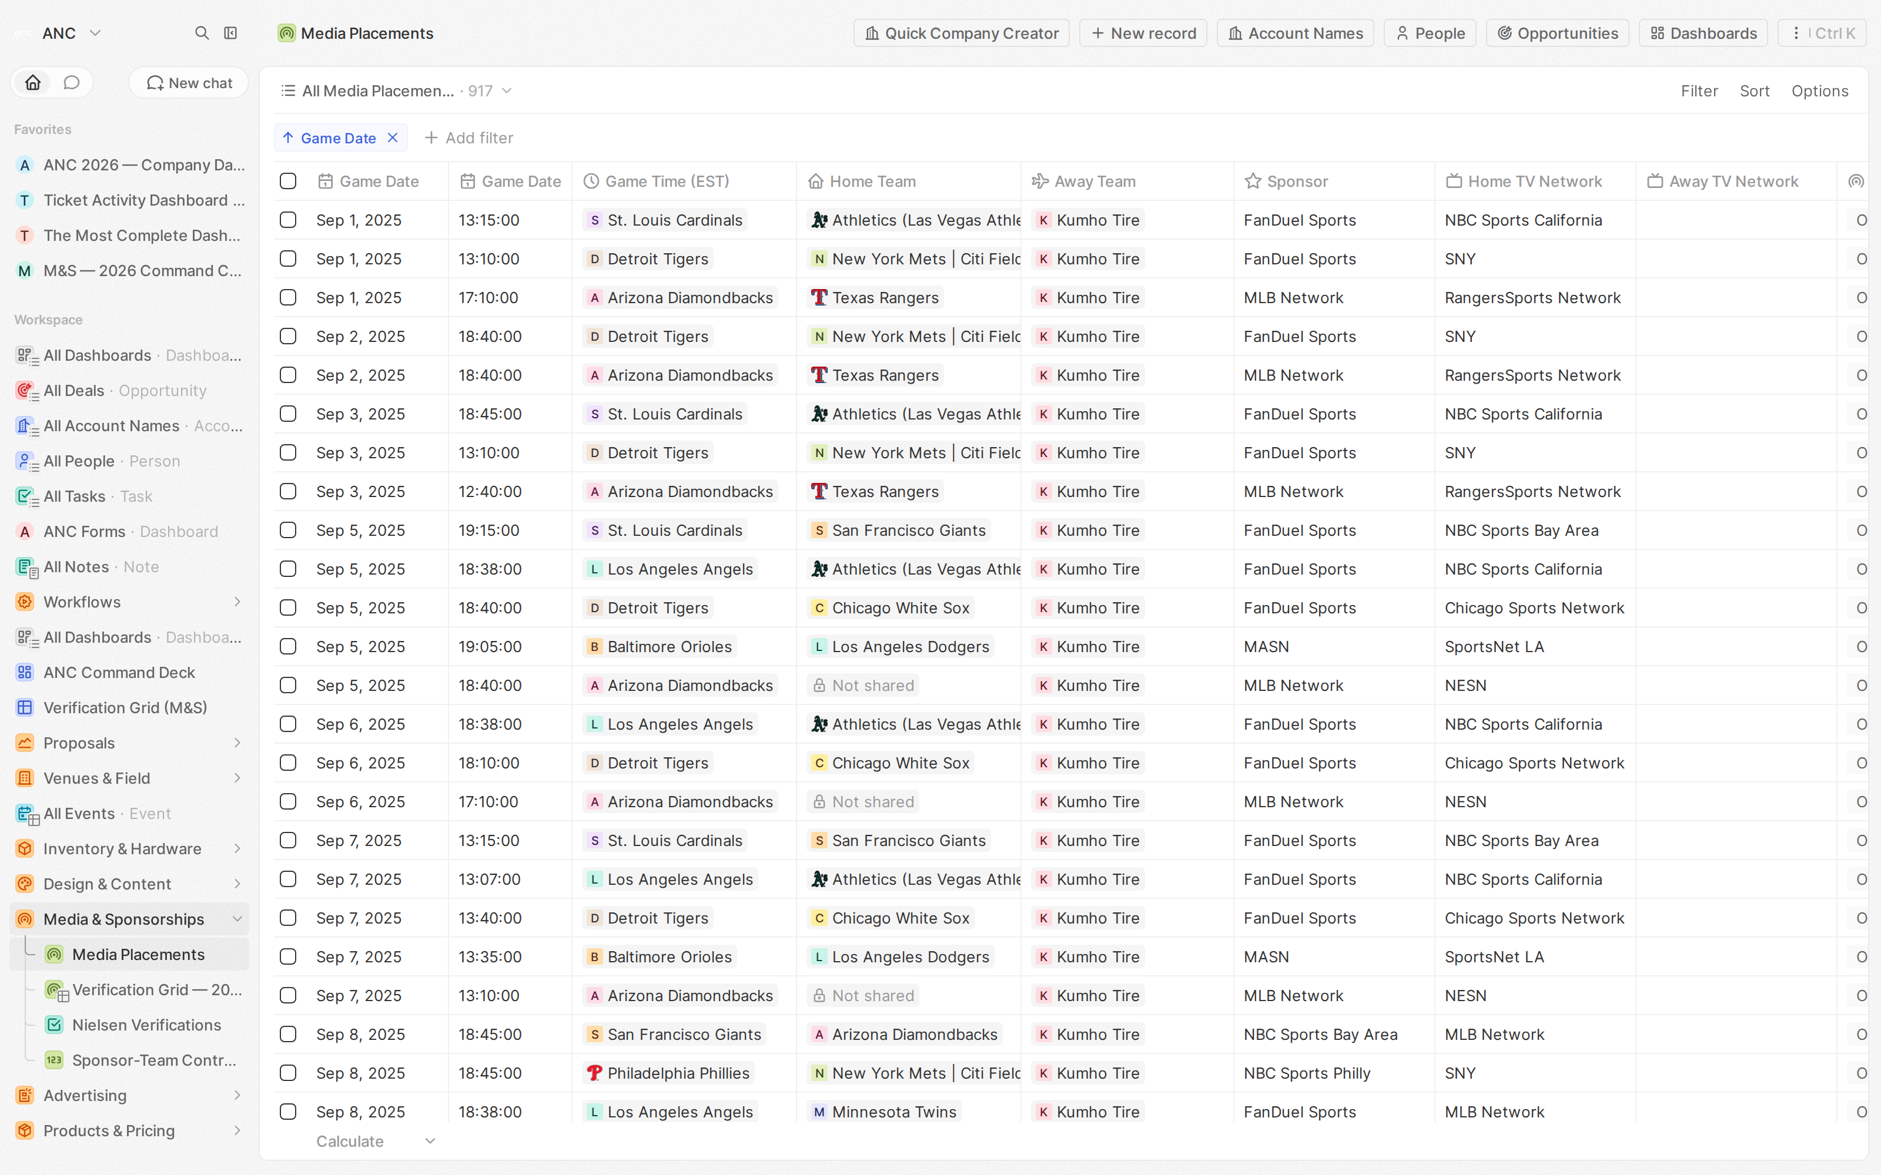Click the Away TV Network column header
Screen dimensions: 1881x1175
click(x=1735, y=181)
